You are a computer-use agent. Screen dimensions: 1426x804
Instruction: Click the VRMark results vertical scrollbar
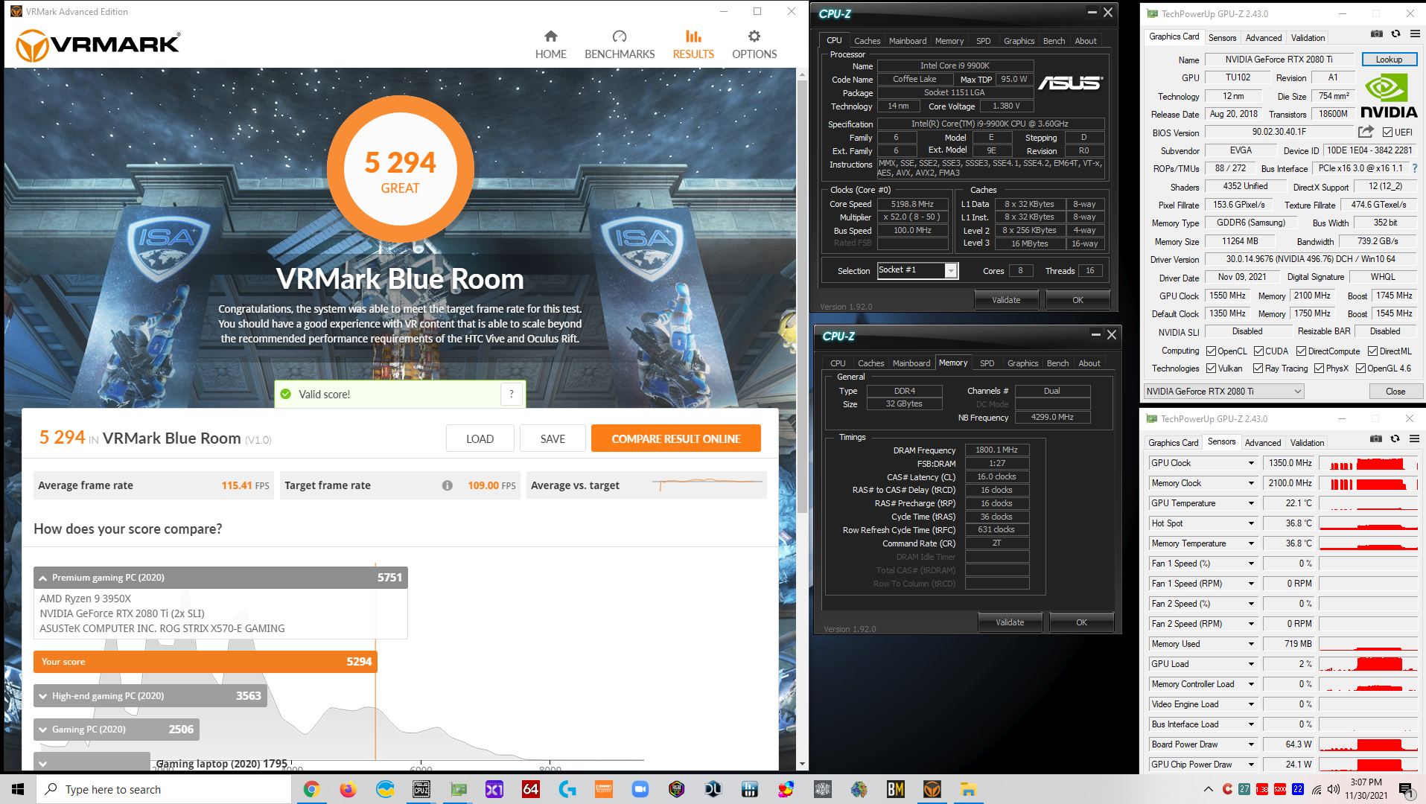[x=802, y=298]
